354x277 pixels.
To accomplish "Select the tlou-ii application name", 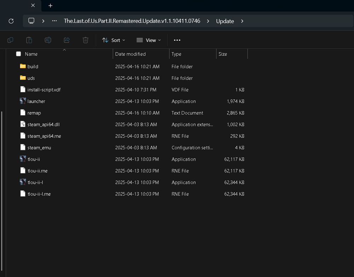I will pyautogui.click(x=34, y=159).
